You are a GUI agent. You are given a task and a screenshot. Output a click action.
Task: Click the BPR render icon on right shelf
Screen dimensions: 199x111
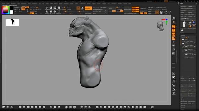(174, 18)
